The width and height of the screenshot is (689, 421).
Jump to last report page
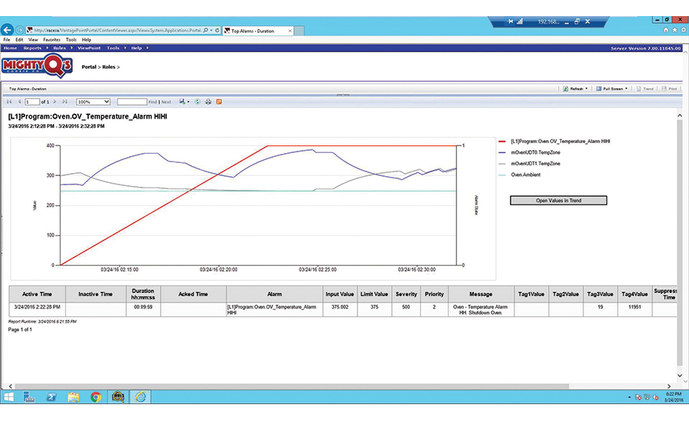64,101
